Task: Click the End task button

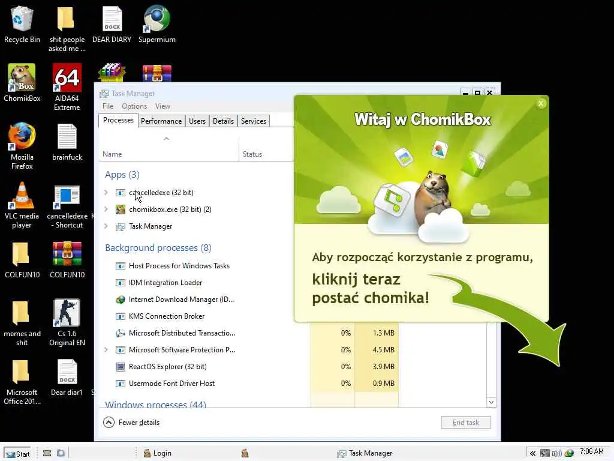Action: (x=466, y=422)
